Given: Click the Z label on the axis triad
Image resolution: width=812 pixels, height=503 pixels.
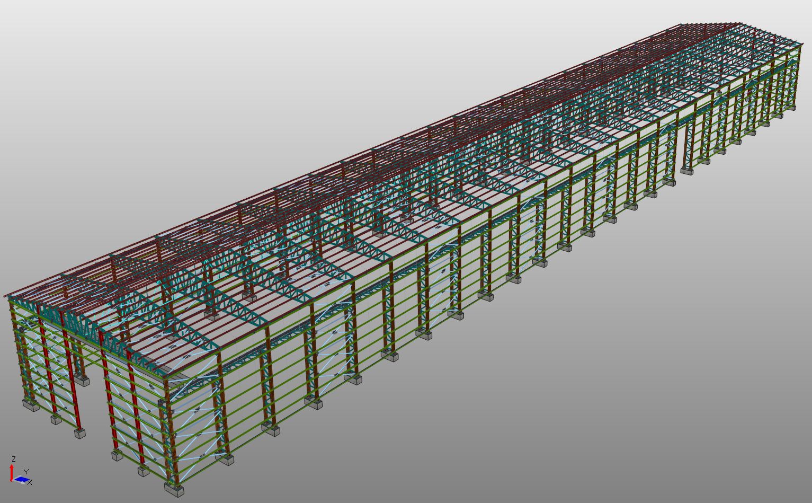Looking at the screenshot, I should tap(14, 459).
